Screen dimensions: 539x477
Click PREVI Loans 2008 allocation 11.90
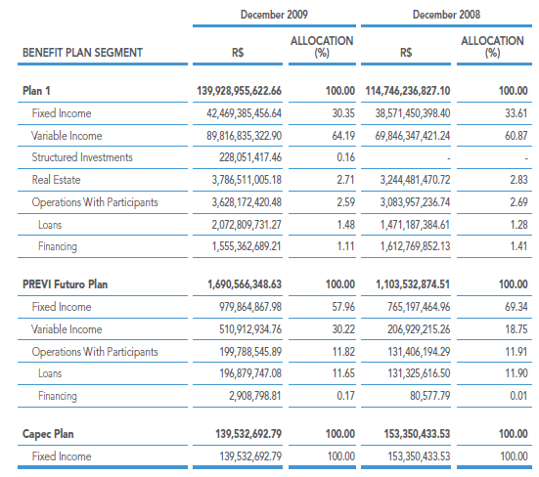click(x=516, y=373)
